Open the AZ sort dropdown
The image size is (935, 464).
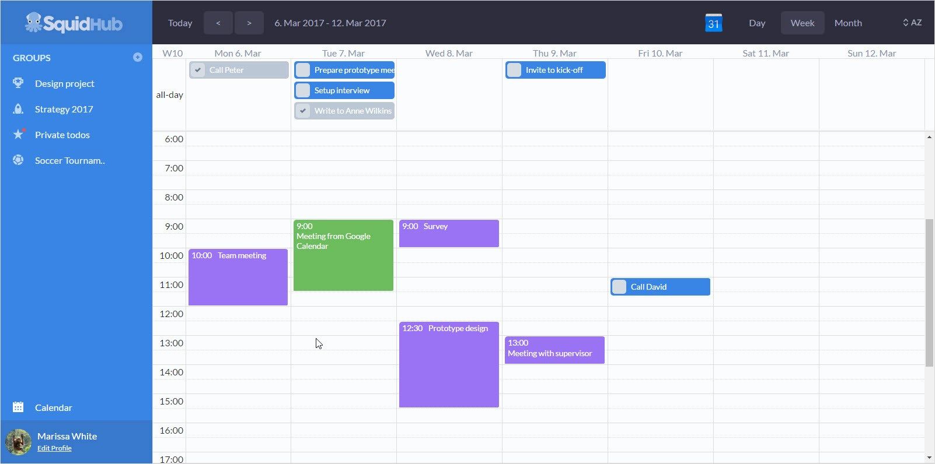pyautogui.click(x=912, y=23)
